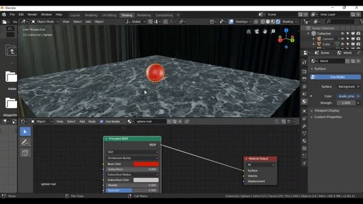The height and width of the screenshot is (204, 363).
Task: Expand the Custom Properties panel
Action: click(x=328, y=117)
